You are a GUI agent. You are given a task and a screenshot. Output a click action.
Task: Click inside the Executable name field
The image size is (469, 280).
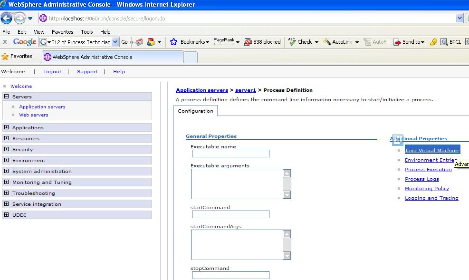click(230, 154)
